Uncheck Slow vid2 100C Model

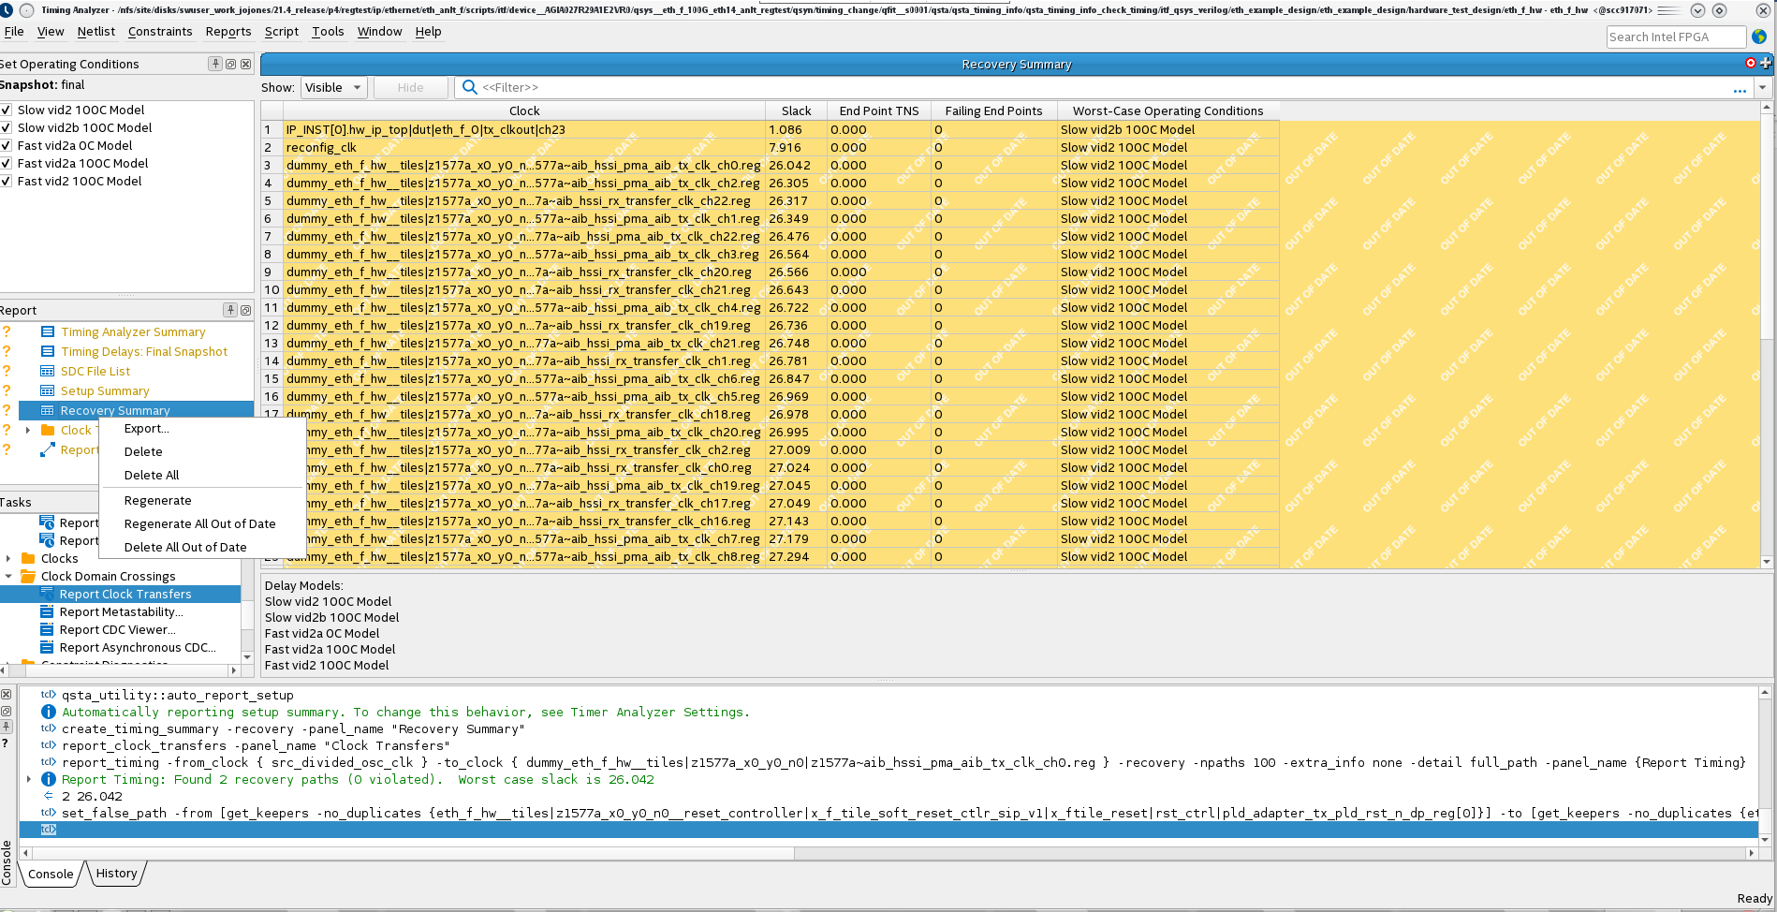click(7, 110)
